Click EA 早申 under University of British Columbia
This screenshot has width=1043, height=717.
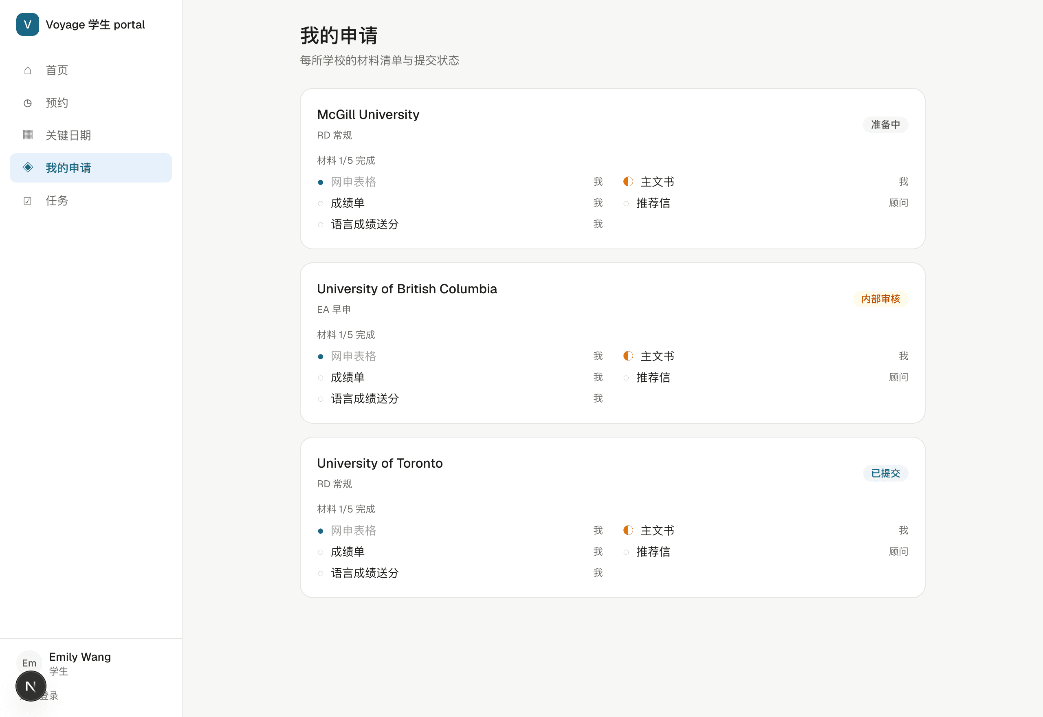coord(334,310)
